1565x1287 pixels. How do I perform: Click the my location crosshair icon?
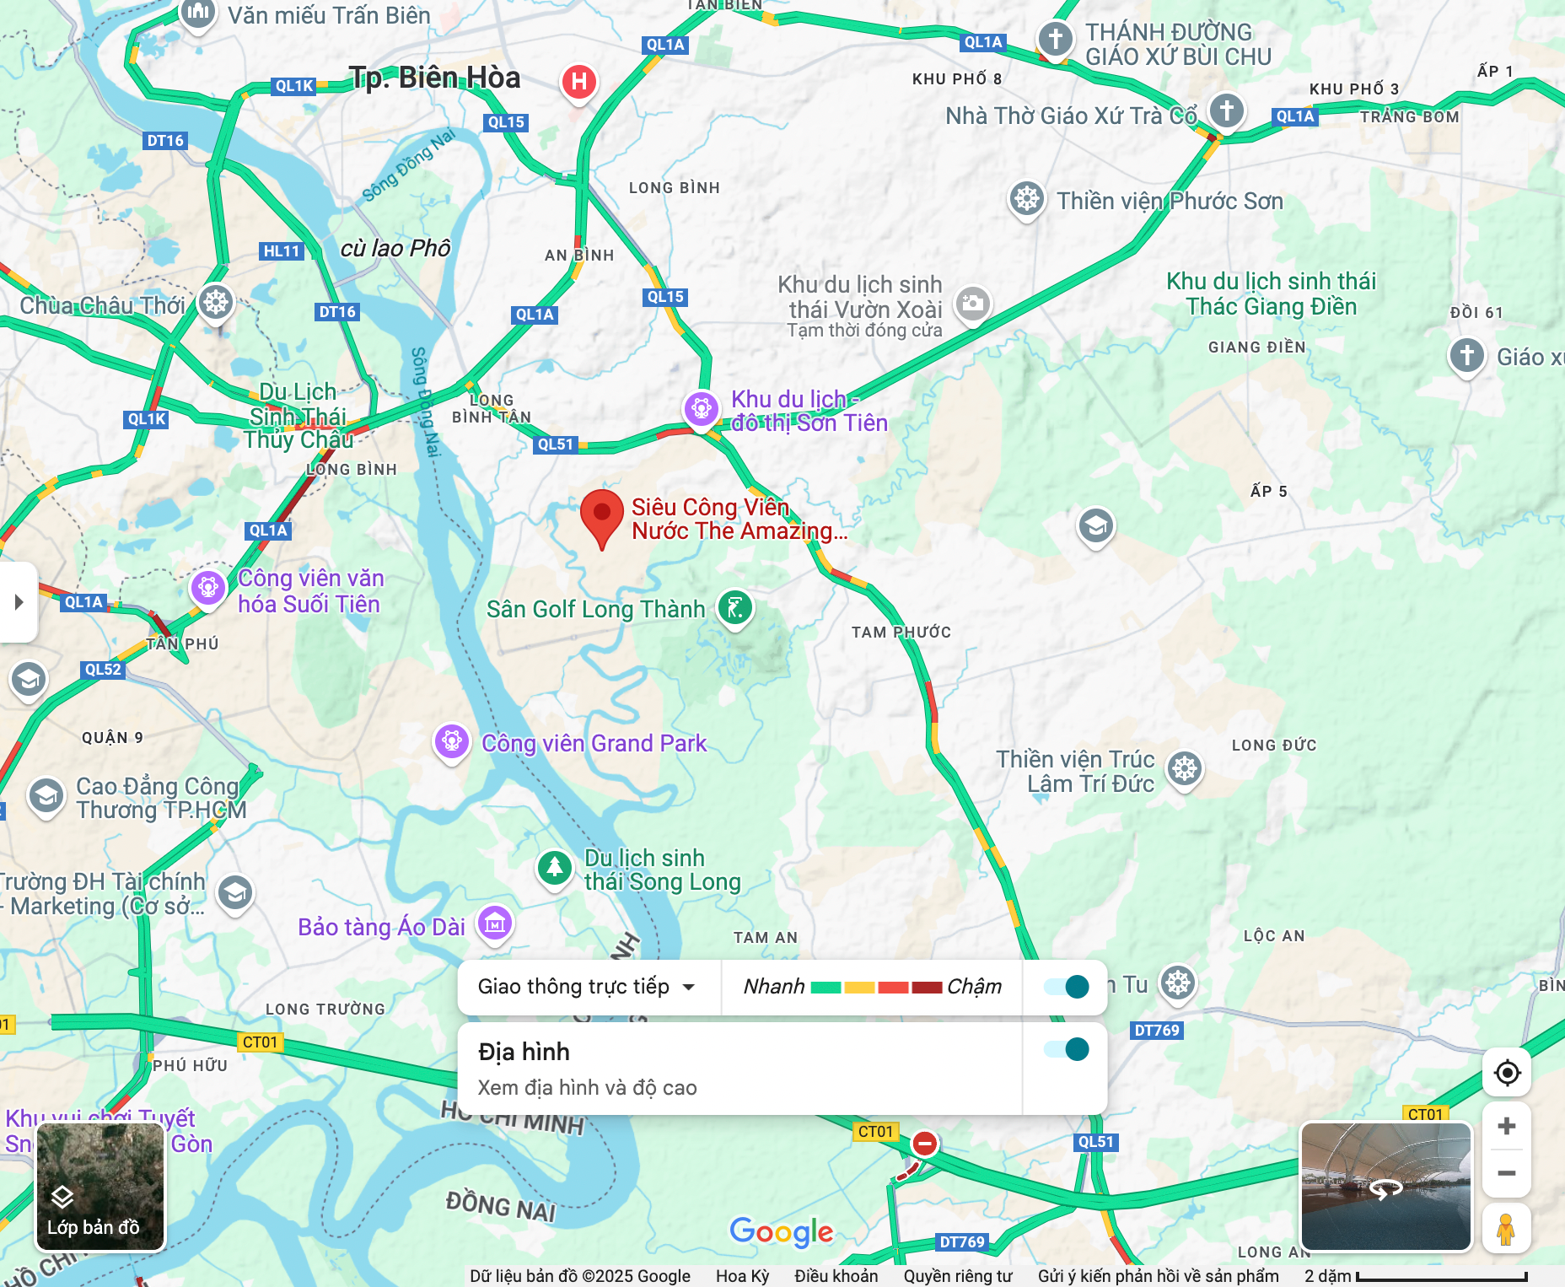tap(1507, 1073)
